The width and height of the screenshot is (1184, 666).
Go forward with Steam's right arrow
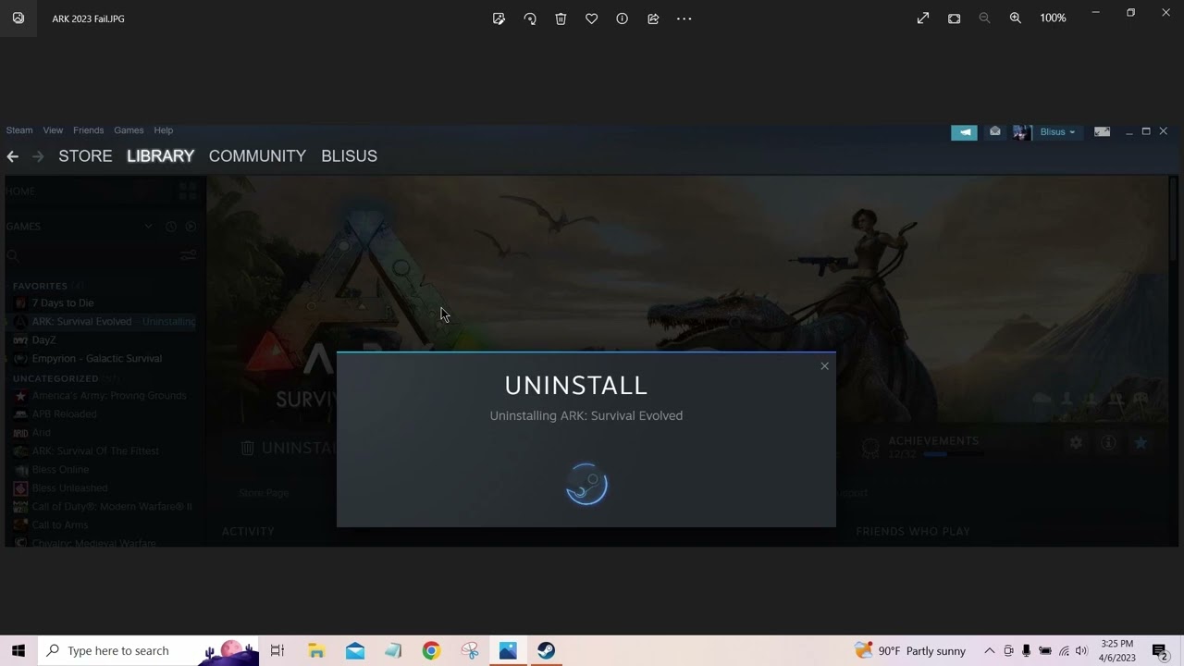pos(38,156)
